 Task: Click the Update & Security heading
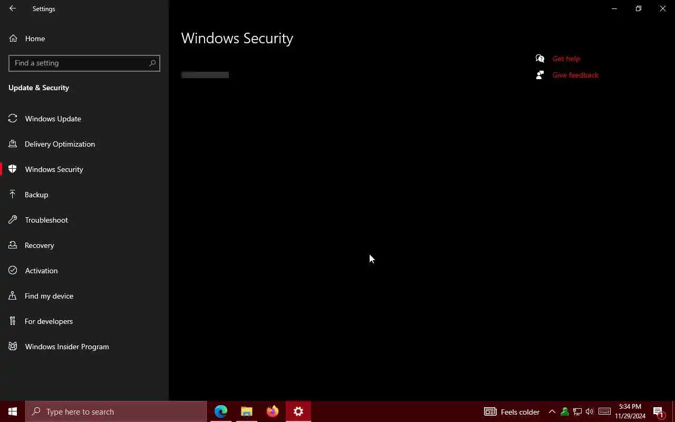click(38, 88)
